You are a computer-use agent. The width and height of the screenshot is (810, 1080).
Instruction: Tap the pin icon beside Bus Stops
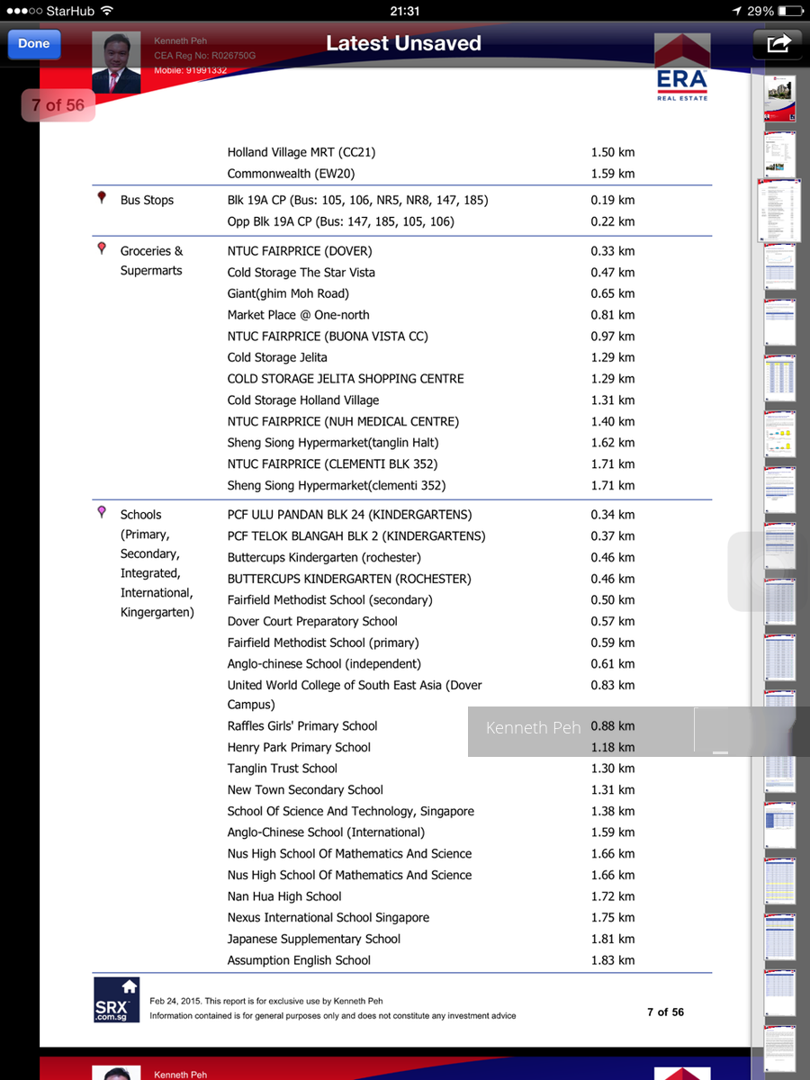coord(102,197)
